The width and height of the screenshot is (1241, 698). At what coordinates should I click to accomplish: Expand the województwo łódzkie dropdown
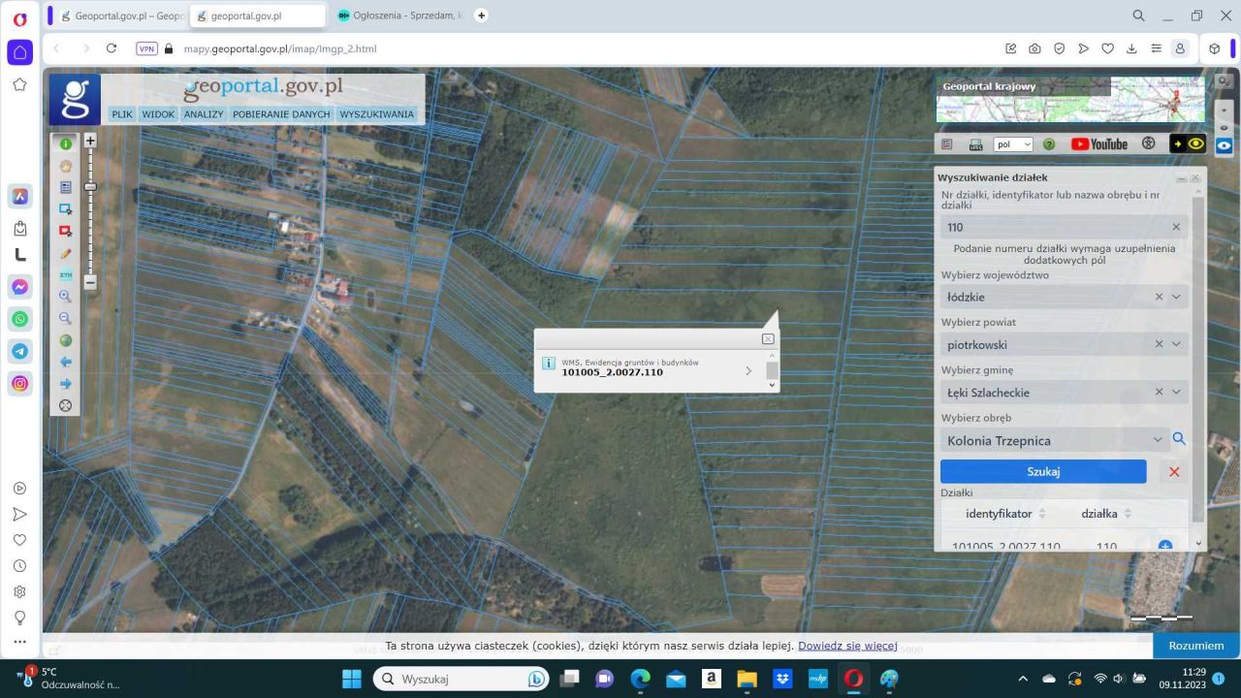pos(1176,297)
